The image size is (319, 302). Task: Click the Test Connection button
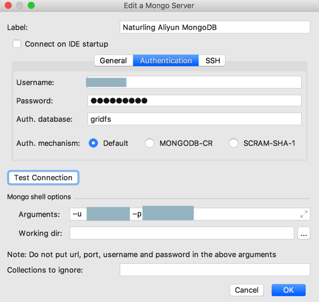click(43, 177)
